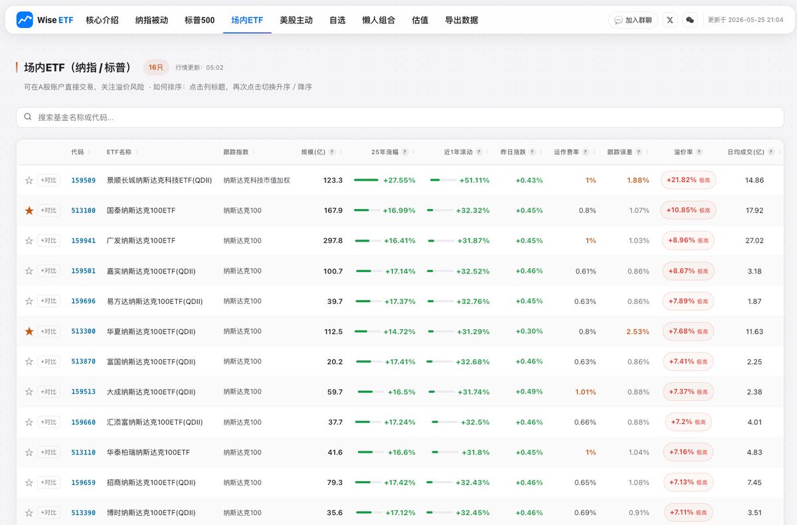
Task: Unstar the 513100 国泰纳斯达克100ETF row
Action: tap(29, 210)
